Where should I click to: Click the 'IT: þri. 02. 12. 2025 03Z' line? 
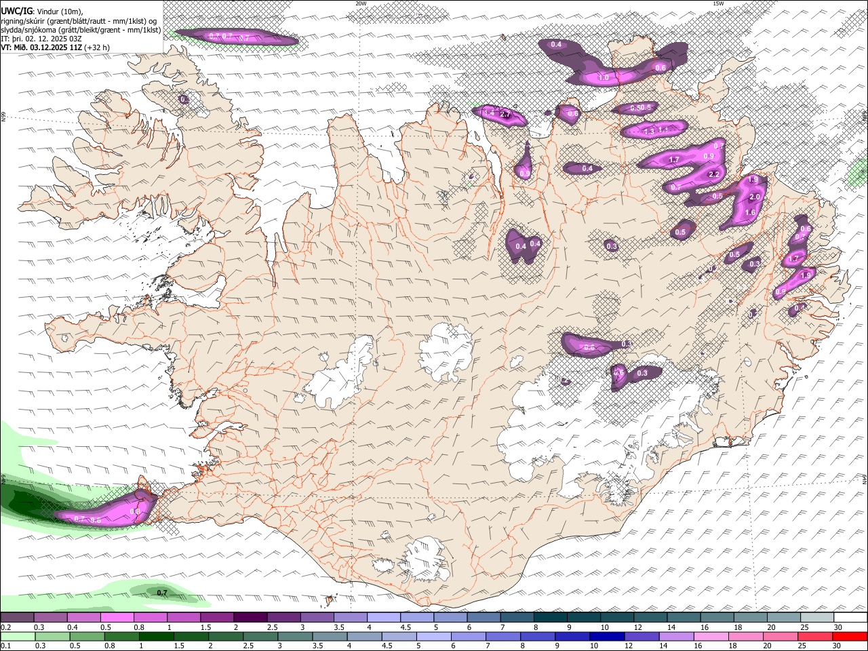pos(41,39)
